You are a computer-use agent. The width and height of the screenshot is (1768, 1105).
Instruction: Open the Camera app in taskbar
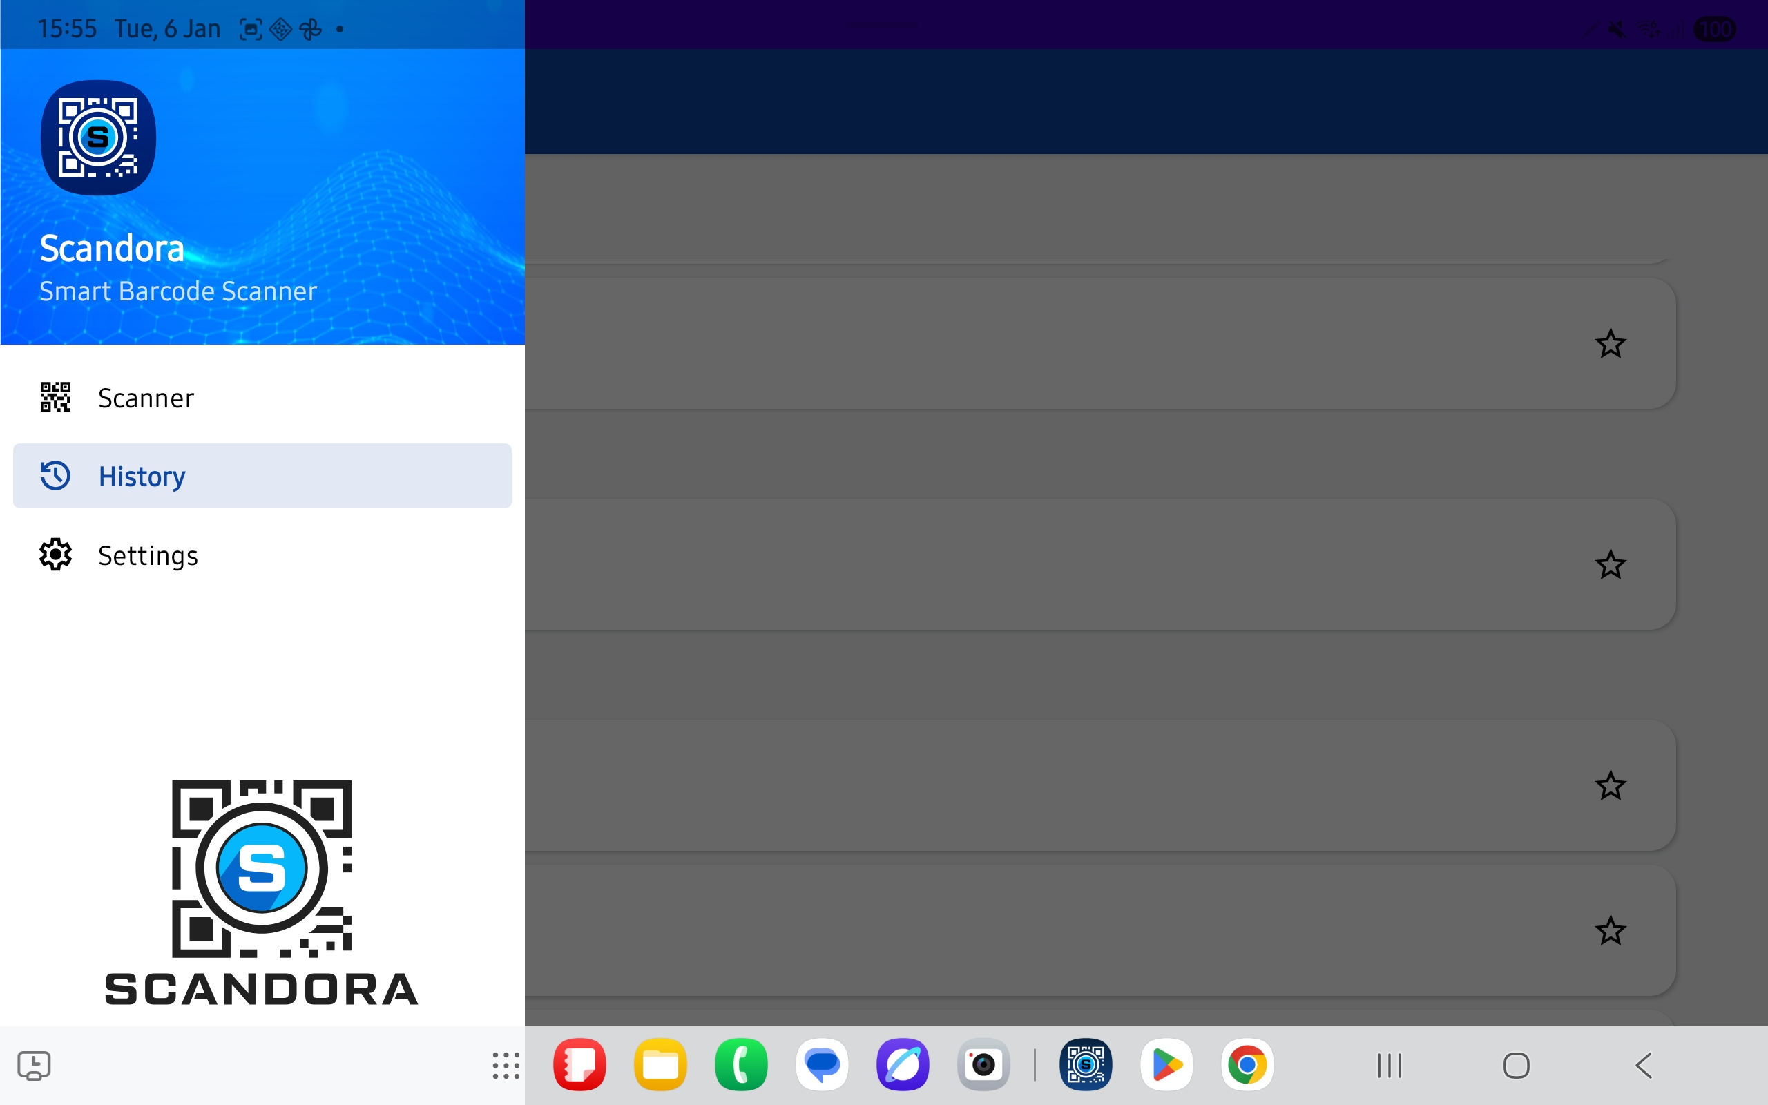[983, 1065]
